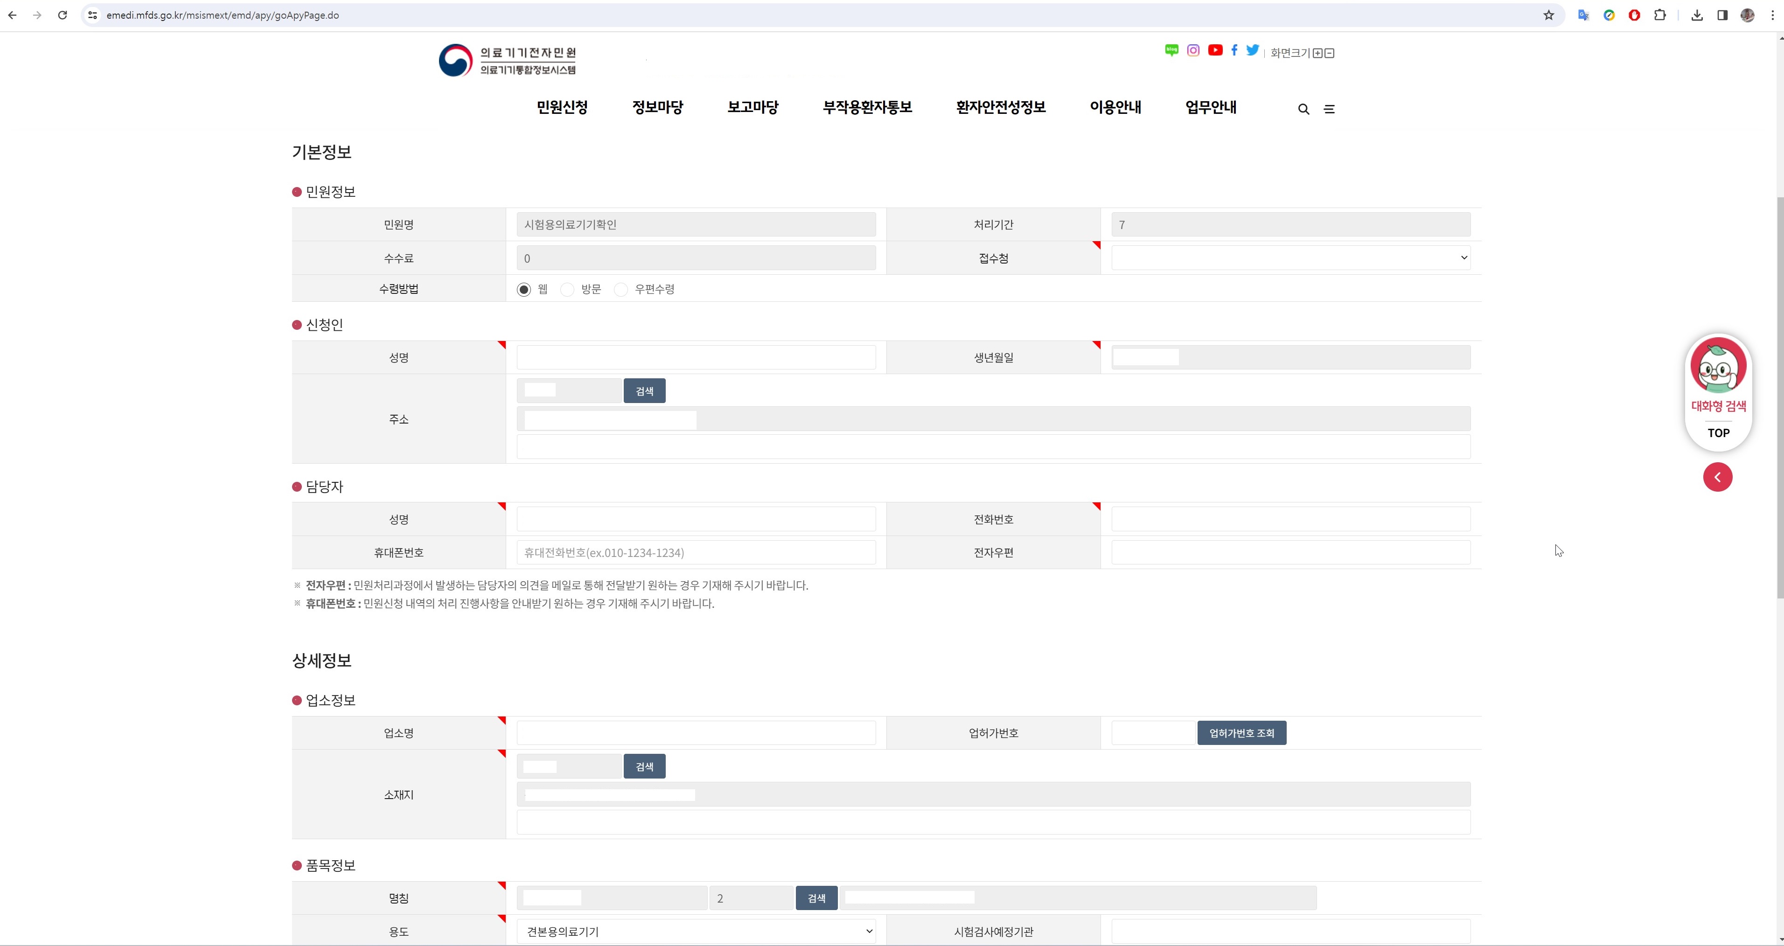Open the Twitter icon link

click(x=1253, y=50)
